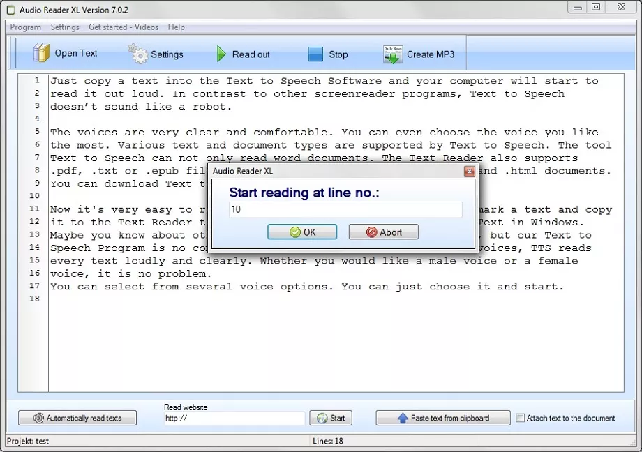Click the 'Lines: 18' status bar entry

pyautogui.click(x=328, y=441)
